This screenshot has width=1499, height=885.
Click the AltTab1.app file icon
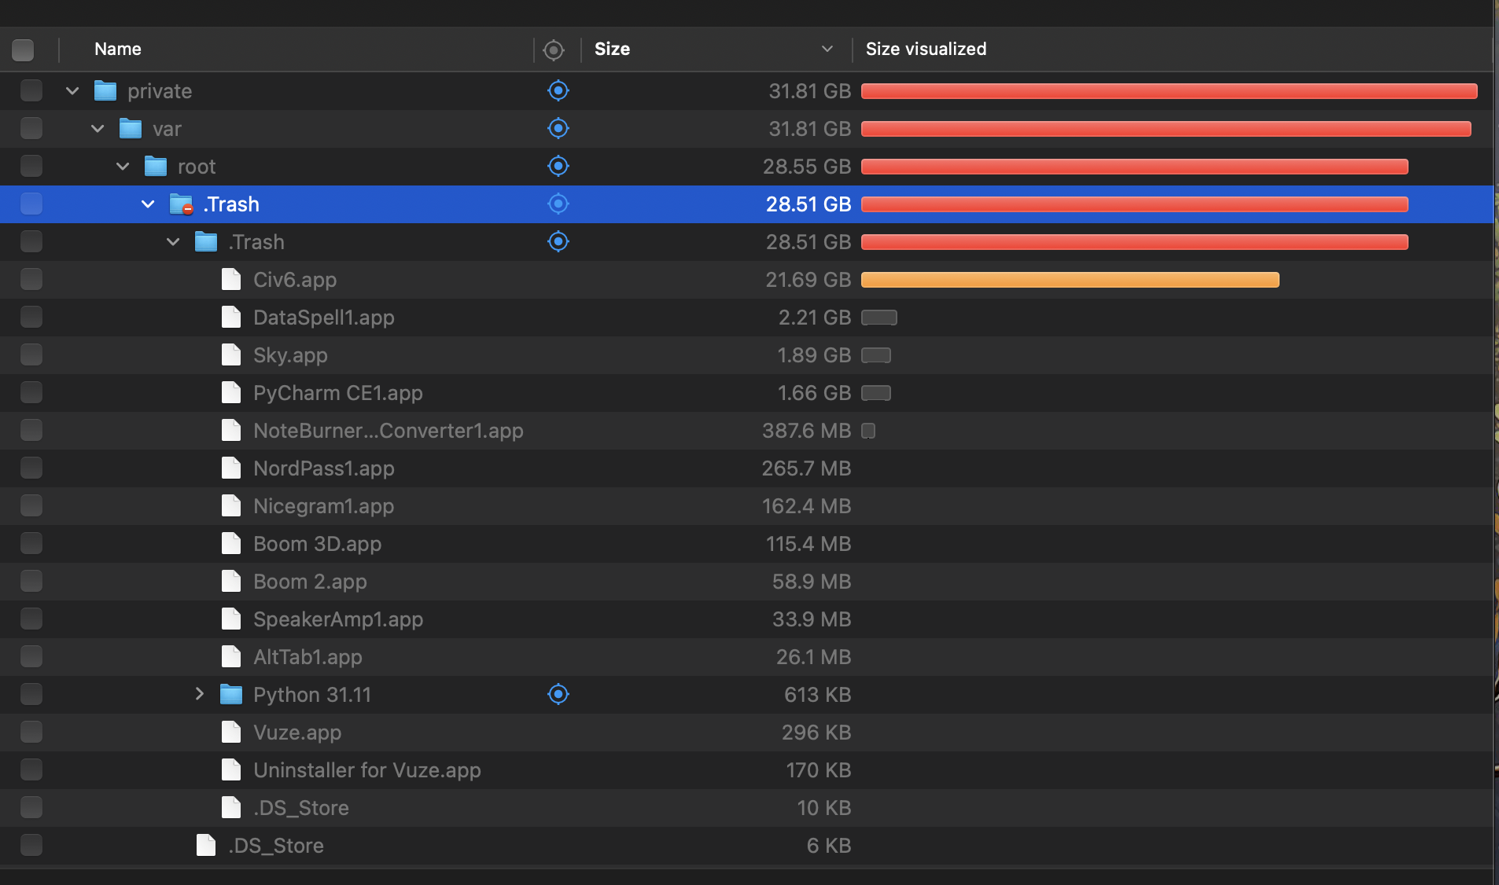coord(231,657)
